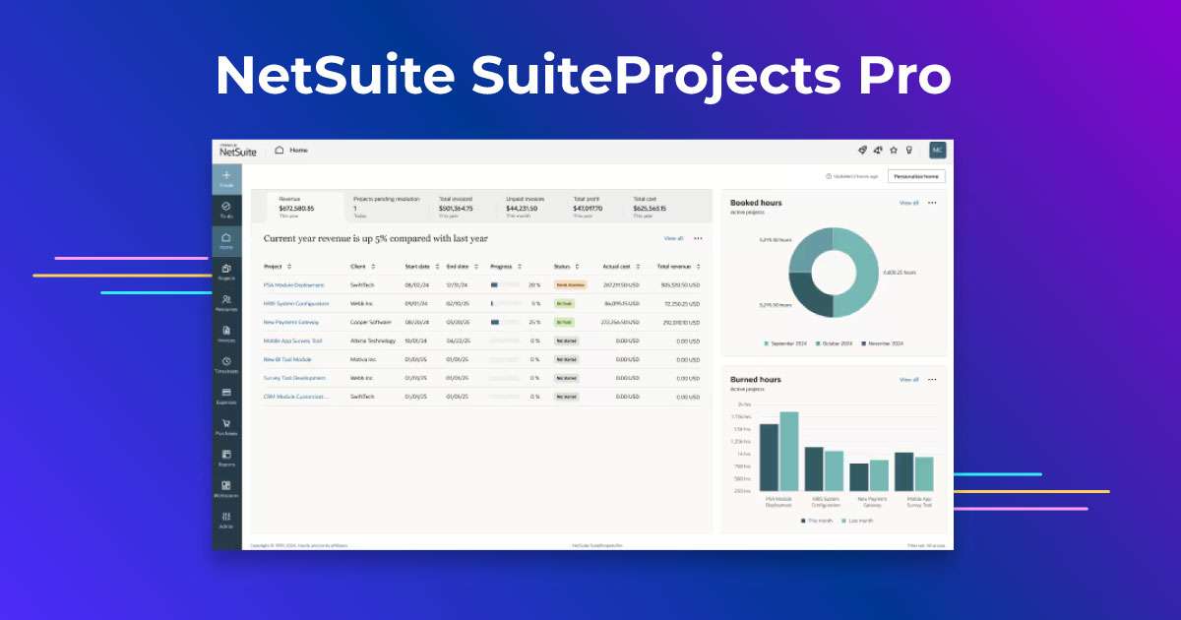
Task: Click View all above the revenue table
Action: click(673, 238)
